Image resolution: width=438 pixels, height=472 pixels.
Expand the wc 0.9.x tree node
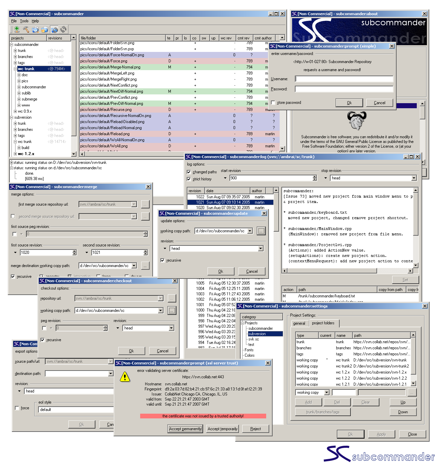click(15, 111)
